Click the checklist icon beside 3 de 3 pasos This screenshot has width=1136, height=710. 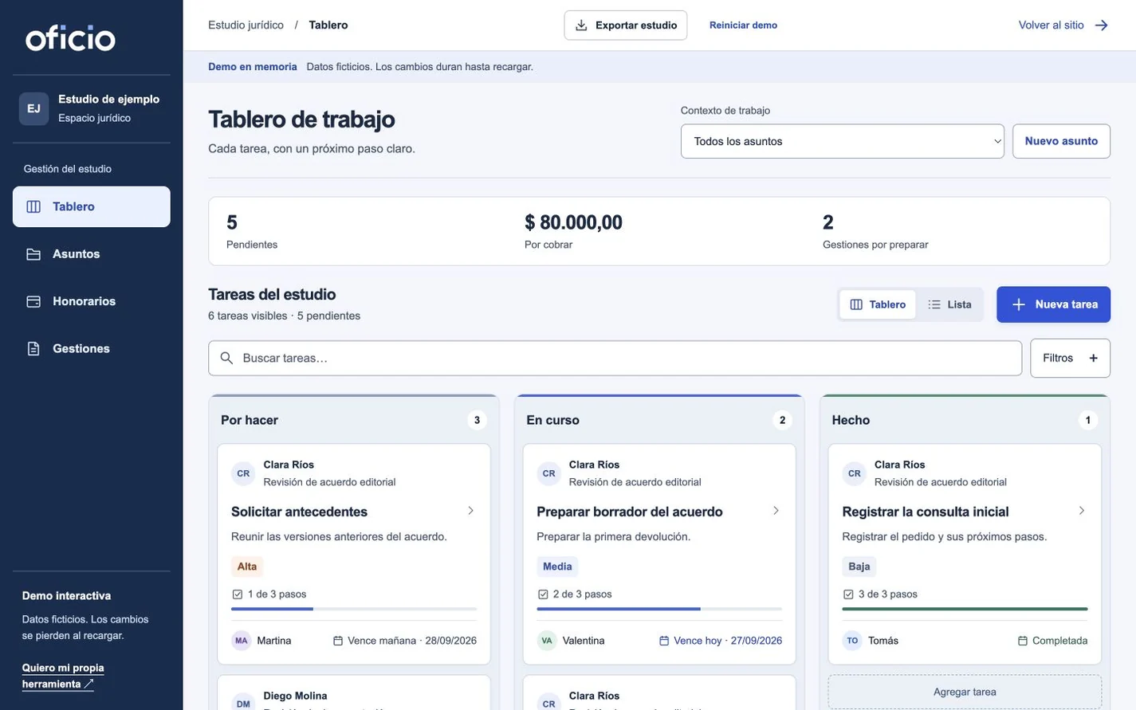848,594
